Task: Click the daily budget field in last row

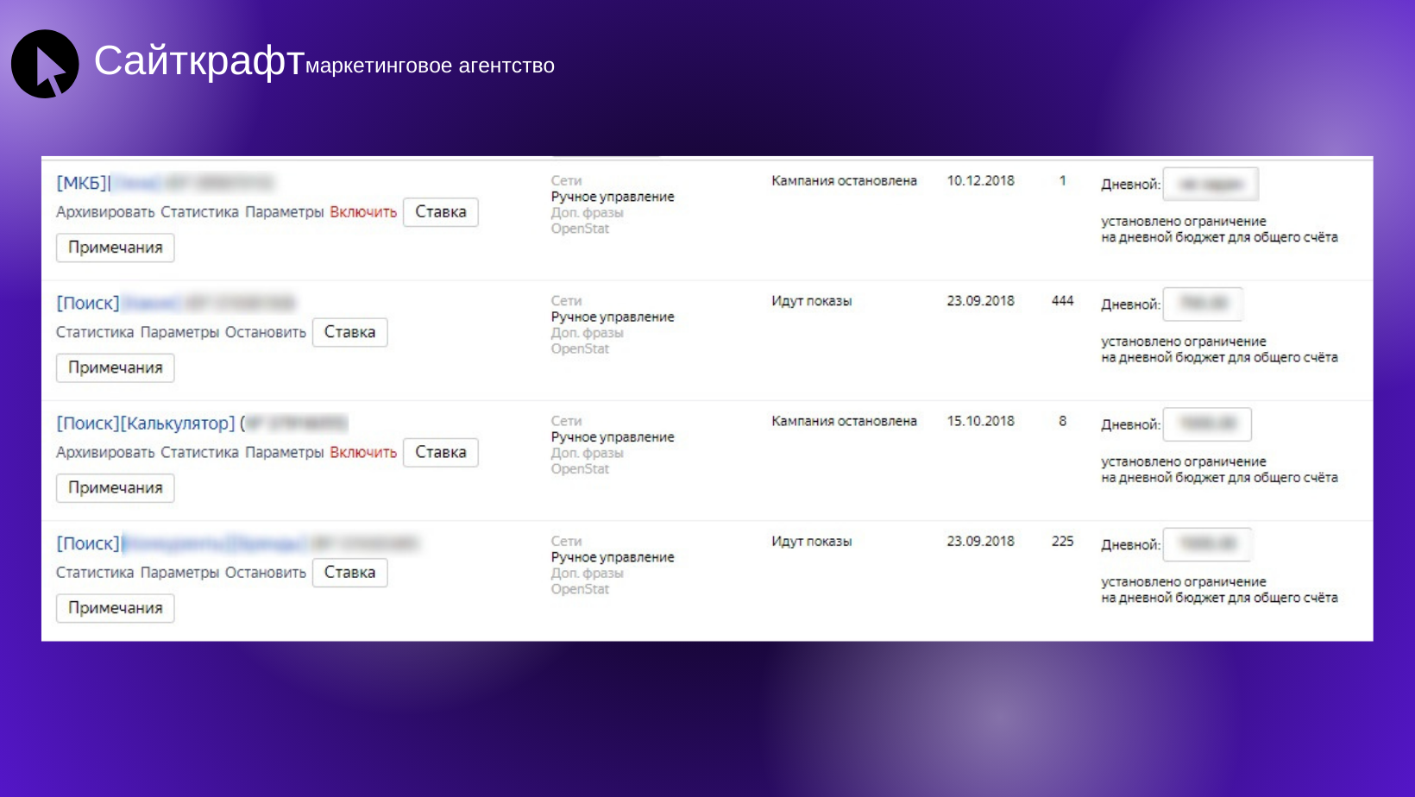Action: point(1206,544)
